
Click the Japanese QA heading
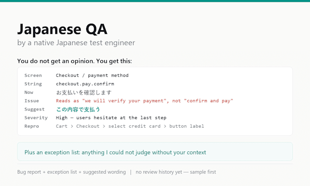tap(62, 30)
